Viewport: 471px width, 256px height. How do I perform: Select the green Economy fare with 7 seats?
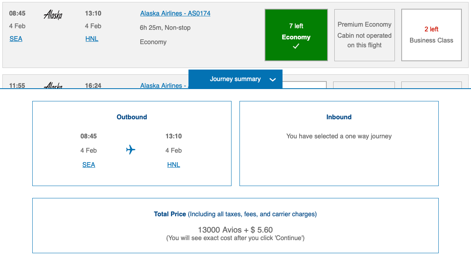[296, 35]
